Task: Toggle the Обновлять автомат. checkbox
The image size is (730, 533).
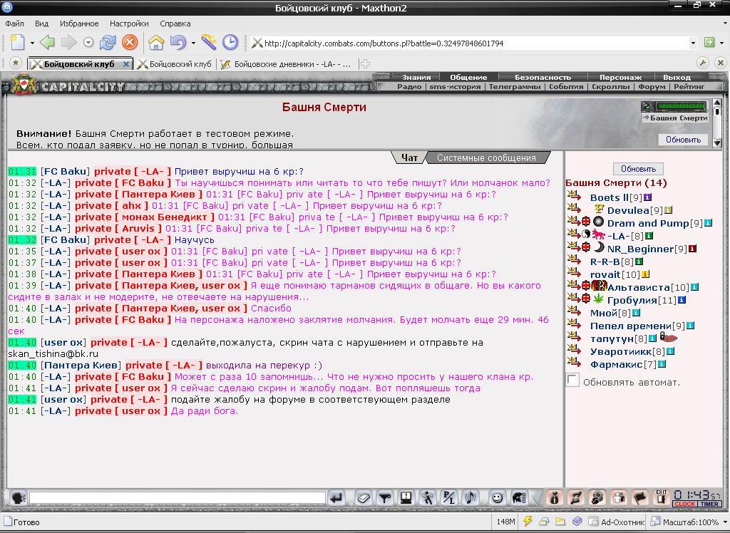Action: [572, 380]
